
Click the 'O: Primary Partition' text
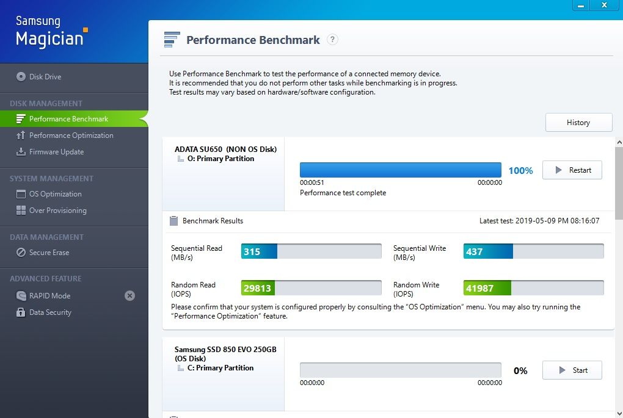pos(221,159)
